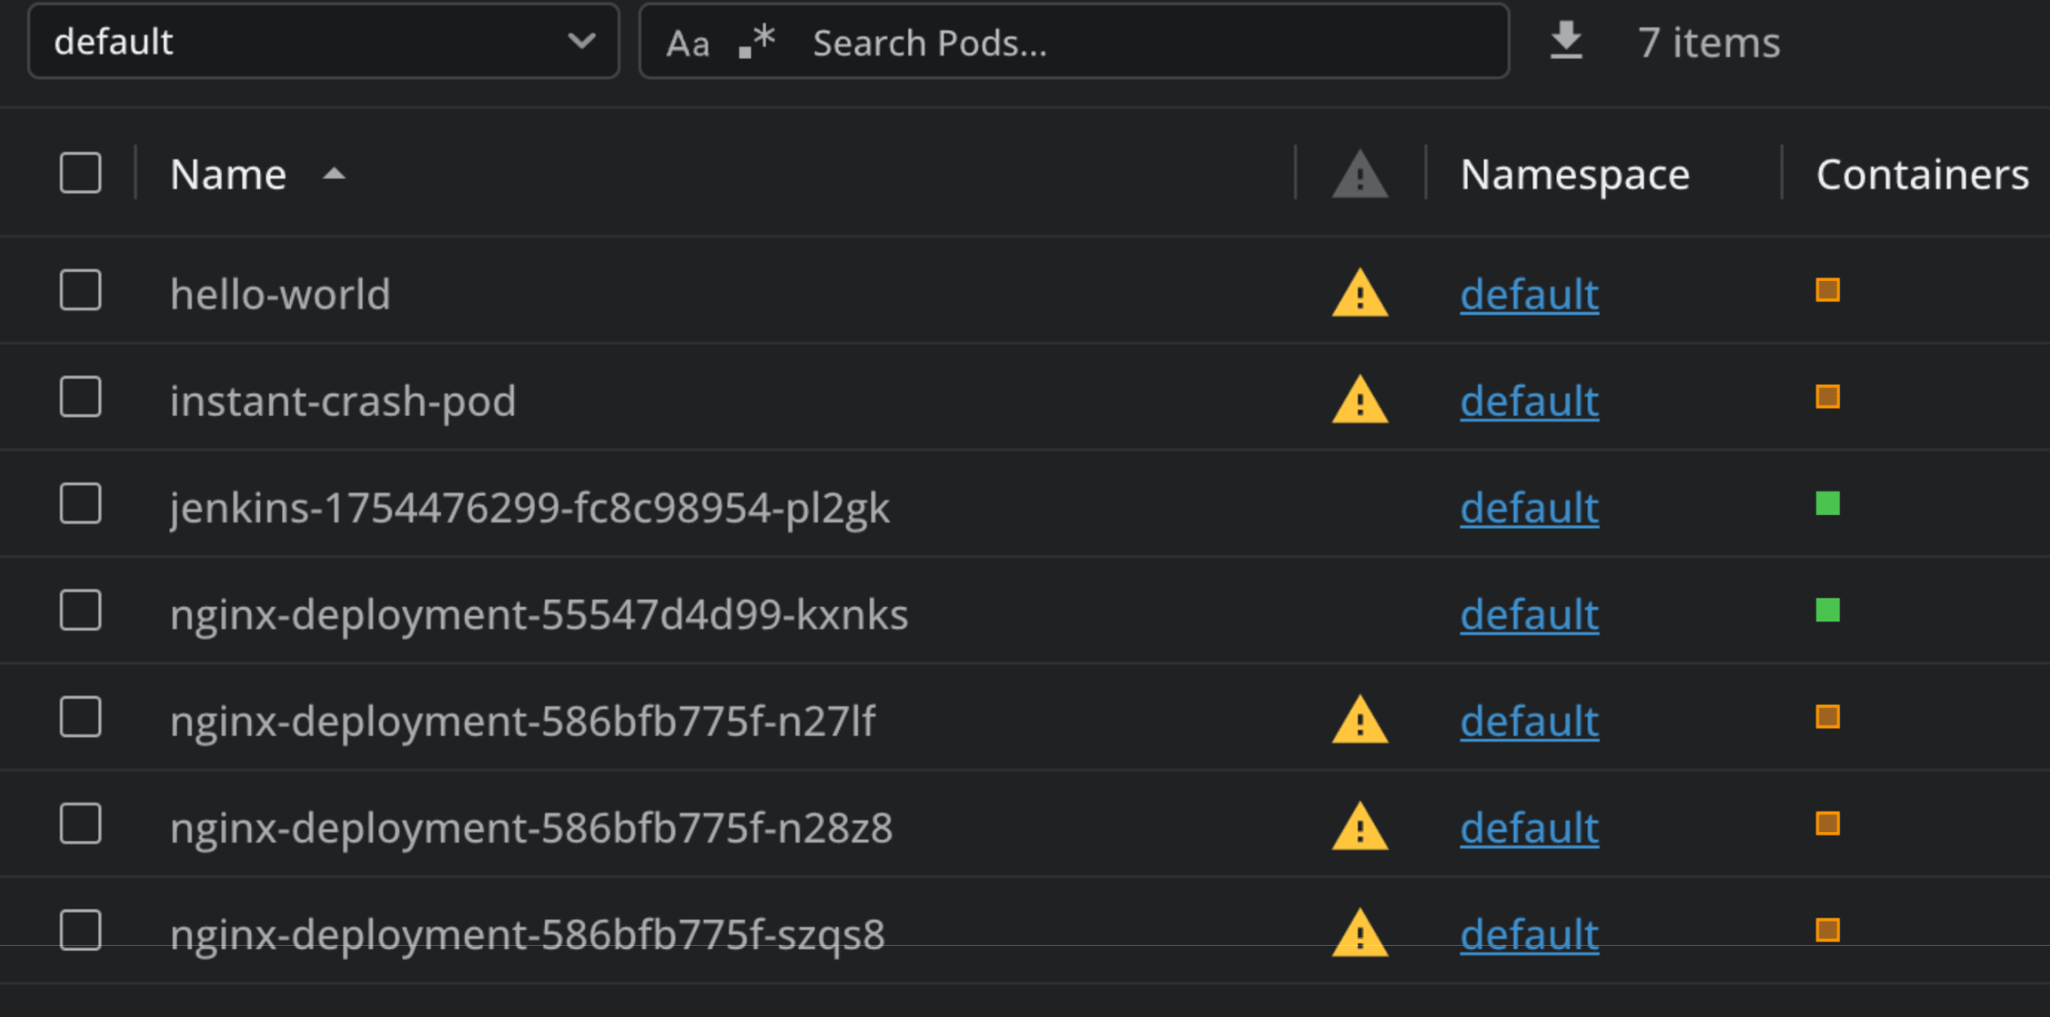Select checkbox for jenkins pod row
The width and height of the screenshot is (2050, 1017).
click(x=80, y=504)
